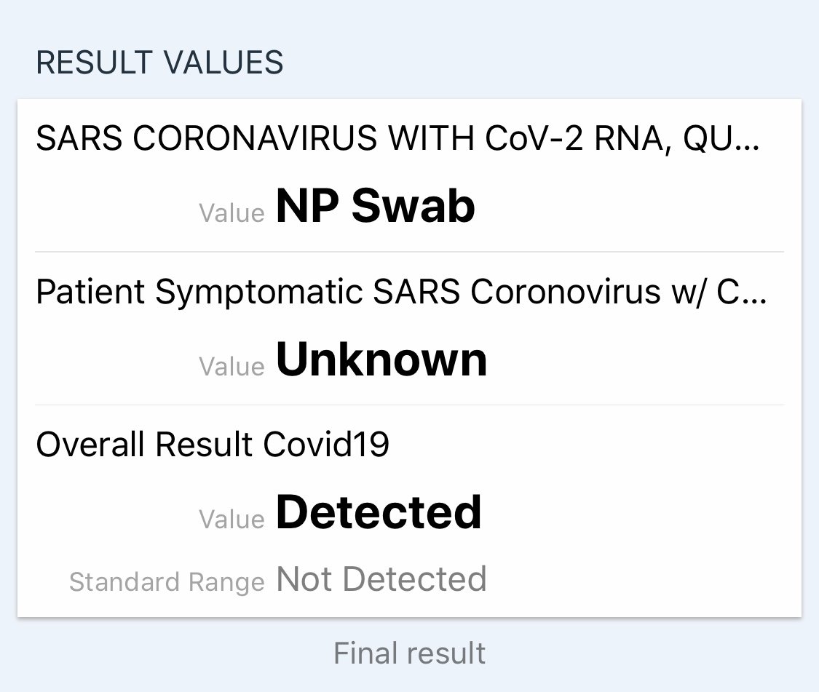The image size is (819, 692).
Task: Click the Value label beside Detected
Action: tap(232, 520)
